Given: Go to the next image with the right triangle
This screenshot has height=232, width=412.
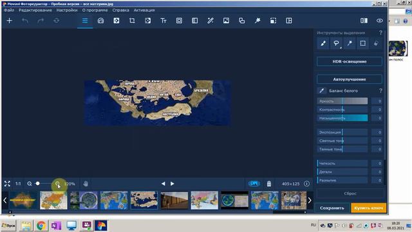Looking at the screenshot, I should pyautogui.click(x=173, y=184).
